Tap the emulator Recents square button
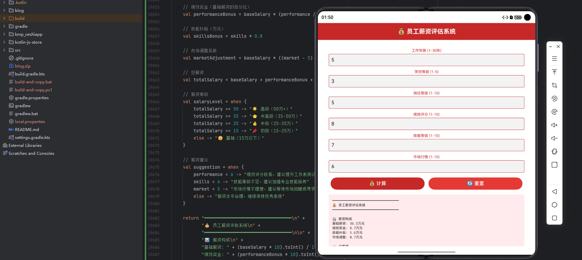The width and height of the screenshot is (582, 260). [x=554, y=218]
